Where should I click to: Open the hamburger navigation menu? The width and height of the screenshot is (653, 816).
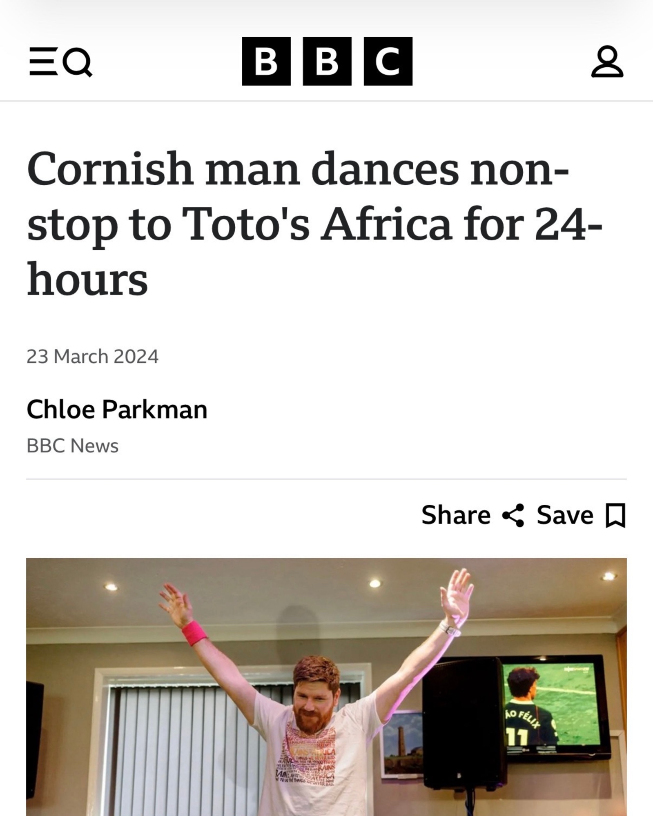click(x=43, y=62)
